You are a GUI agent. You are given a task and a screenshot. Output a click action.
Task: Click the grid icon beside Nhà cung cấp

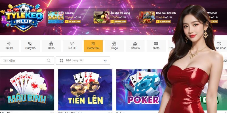[62, 60]
